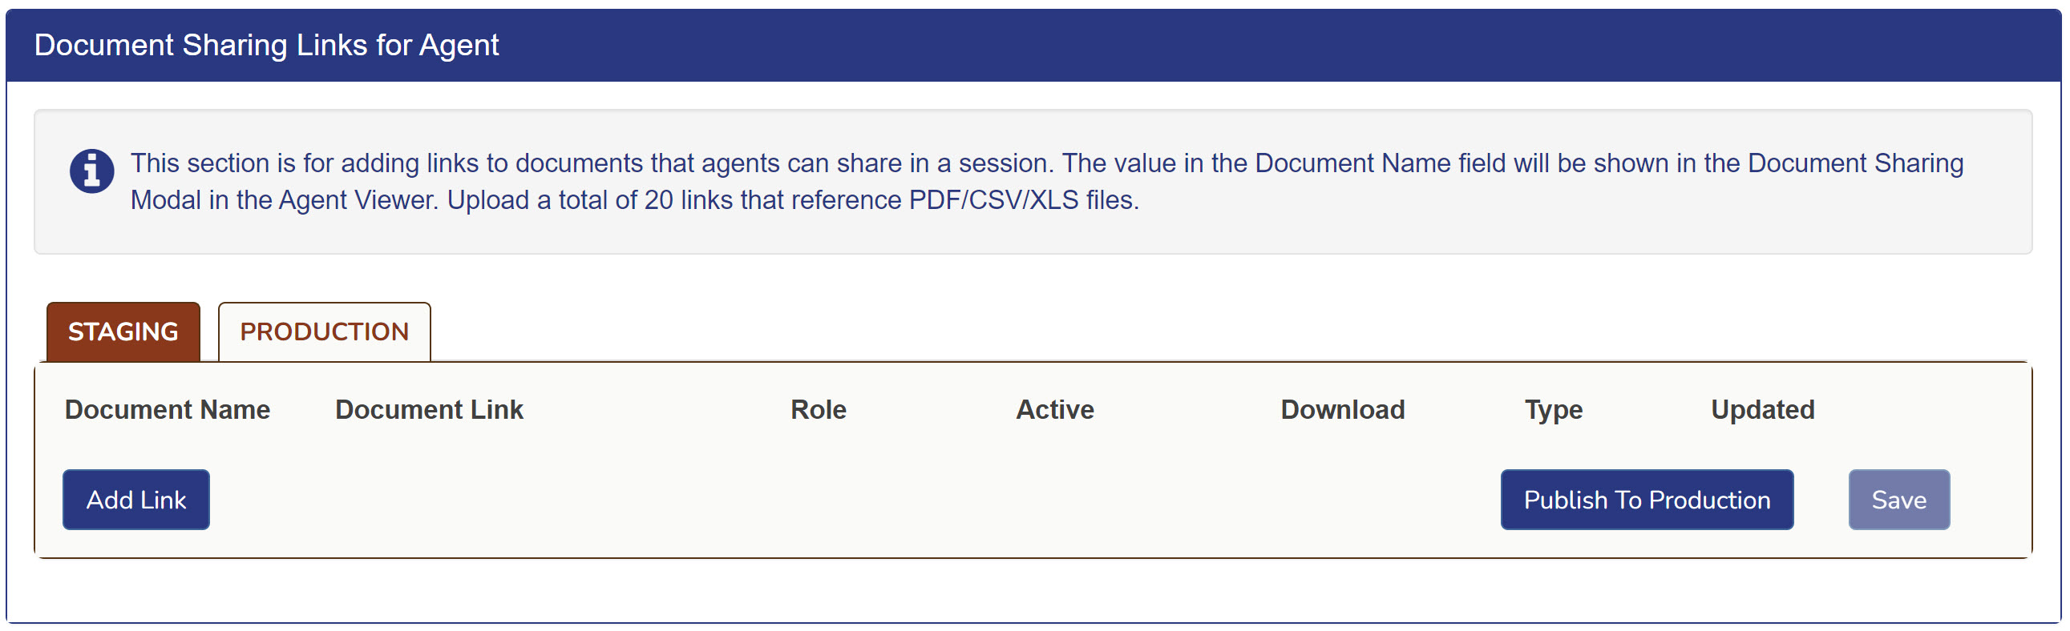Click the 'Document Sharing Links for Agent' title
The height and width of the screenshot is (631, 2070).
[x=266, y=45]
